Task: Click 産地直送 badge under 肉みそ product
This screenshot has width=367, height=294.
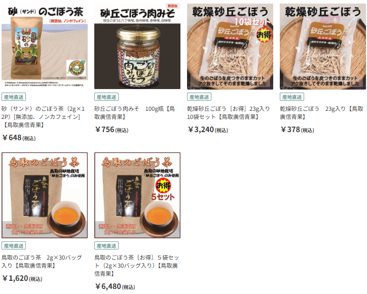Action: coord(106,97)
